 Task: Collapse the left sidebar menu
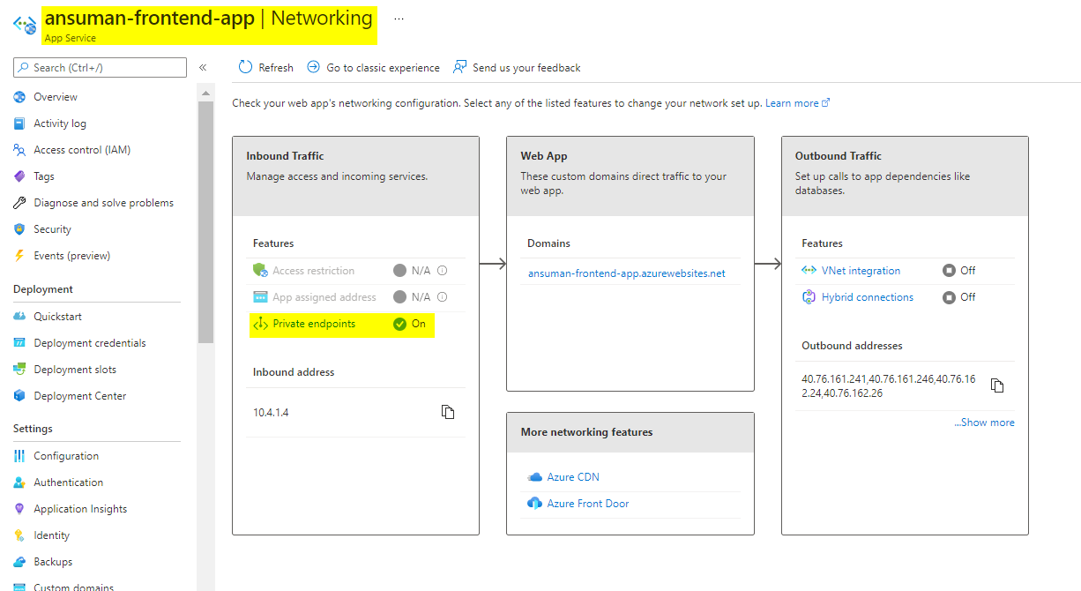(203, 67)
